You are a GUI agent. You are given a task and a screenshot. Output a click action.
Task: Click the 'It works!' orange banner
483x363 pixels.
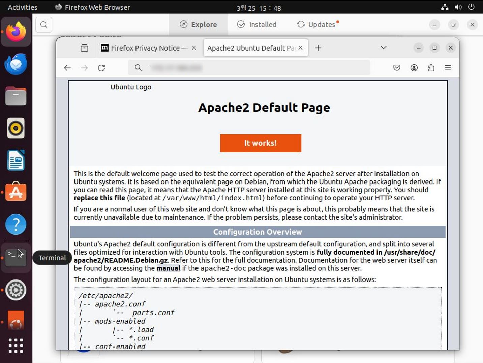tap(261, 143)
